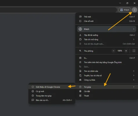Click the Google Ống kính search icon
Viewport: 138px width, 116px height.
(80, 62)
